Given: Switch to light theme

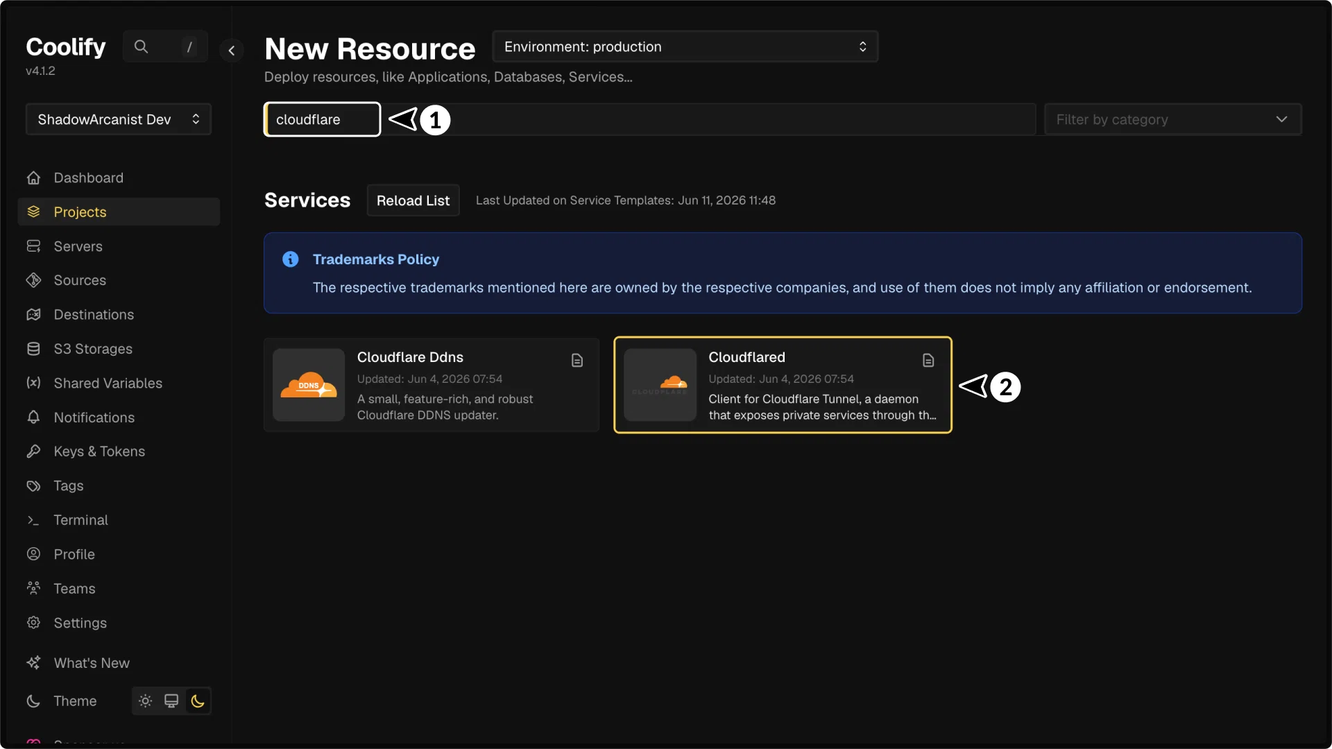Looking at the screenshot, I should coord(145,701).
